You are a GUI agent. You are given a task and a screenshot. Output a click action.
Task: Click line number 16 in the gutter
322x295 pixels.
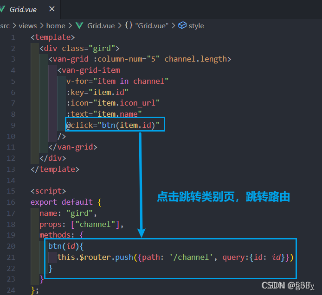11,202
